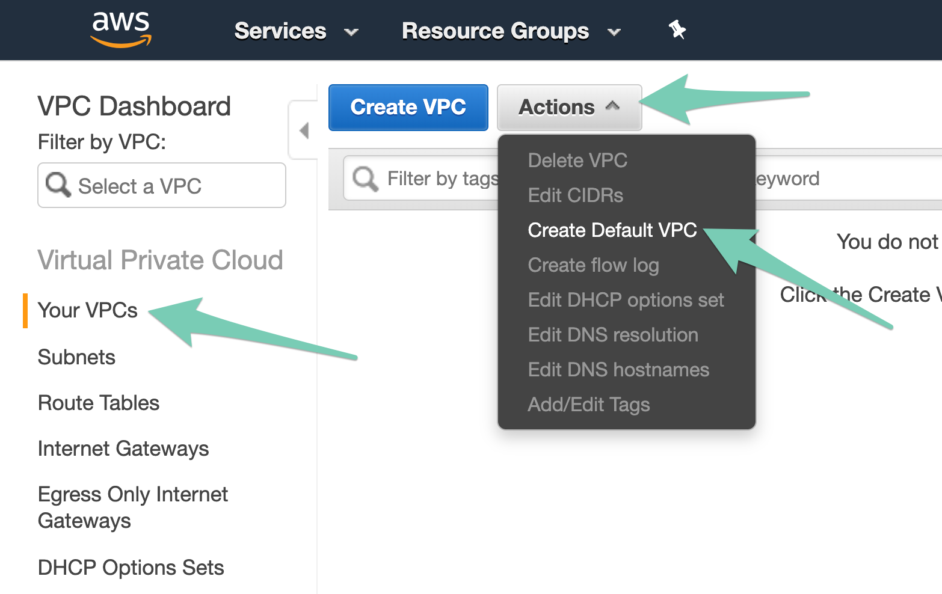The image size is (942, 594).
Task: Click the AWS logo home icon
Action: point(121,29)
